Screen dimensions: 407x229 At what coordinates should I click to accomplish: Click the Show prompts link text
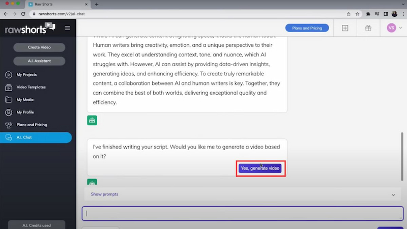point(104,194)
